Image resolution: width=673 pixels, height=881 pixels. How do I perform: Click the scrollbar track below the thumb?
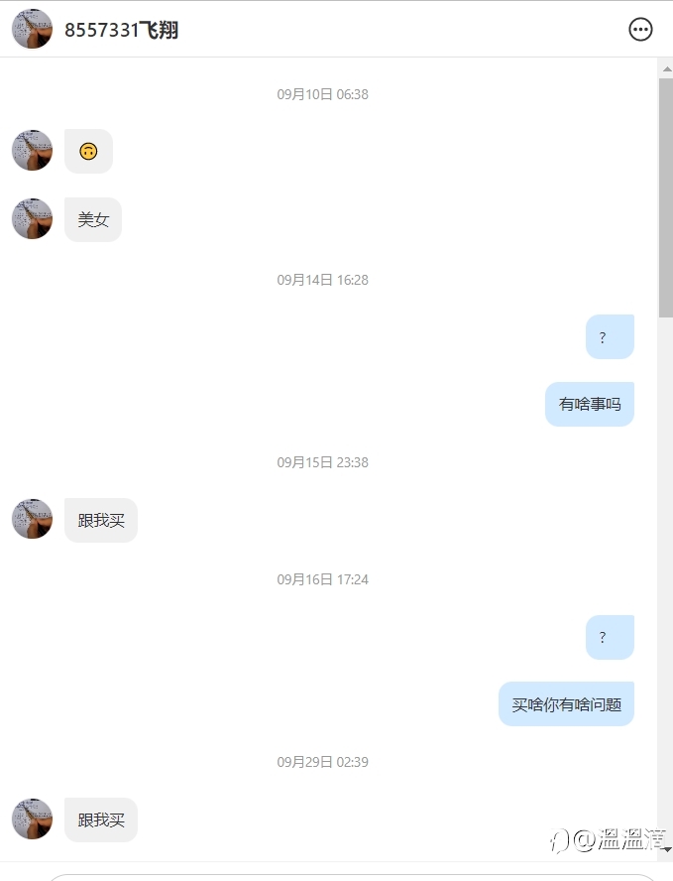pyautogui.click(x=666, y=578)
